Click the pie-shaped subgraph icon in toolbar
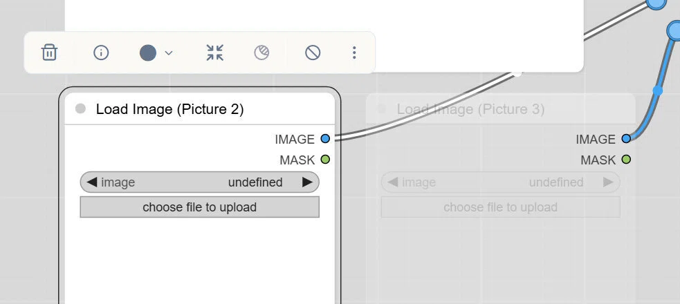Image resolution: width=680 pixels, height=304 pixels. 261,53
